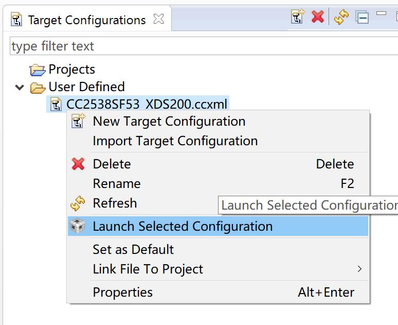Choose Set as Default
Image resolution: width=398 pixels, height=325 pixels.
click(133, 250)
